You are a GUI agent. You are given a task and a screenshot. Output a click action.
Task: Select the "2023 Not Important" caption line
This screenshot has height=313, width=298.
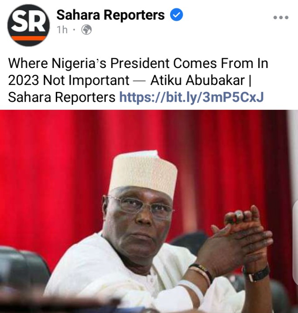point(69,81)
